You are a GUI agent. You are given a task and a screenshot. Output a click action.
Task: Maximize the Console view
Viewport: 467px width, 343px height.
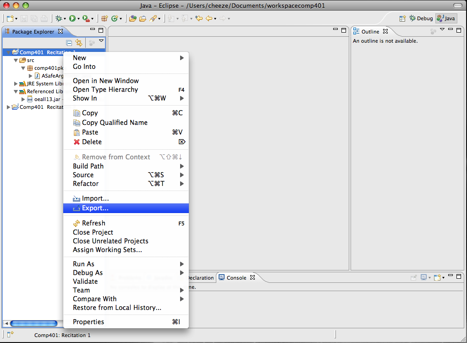(459, 276)
